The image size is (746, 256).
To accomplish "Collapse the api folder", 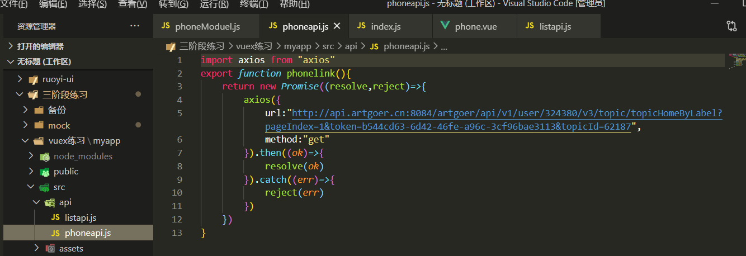I will tap(36, 202).
